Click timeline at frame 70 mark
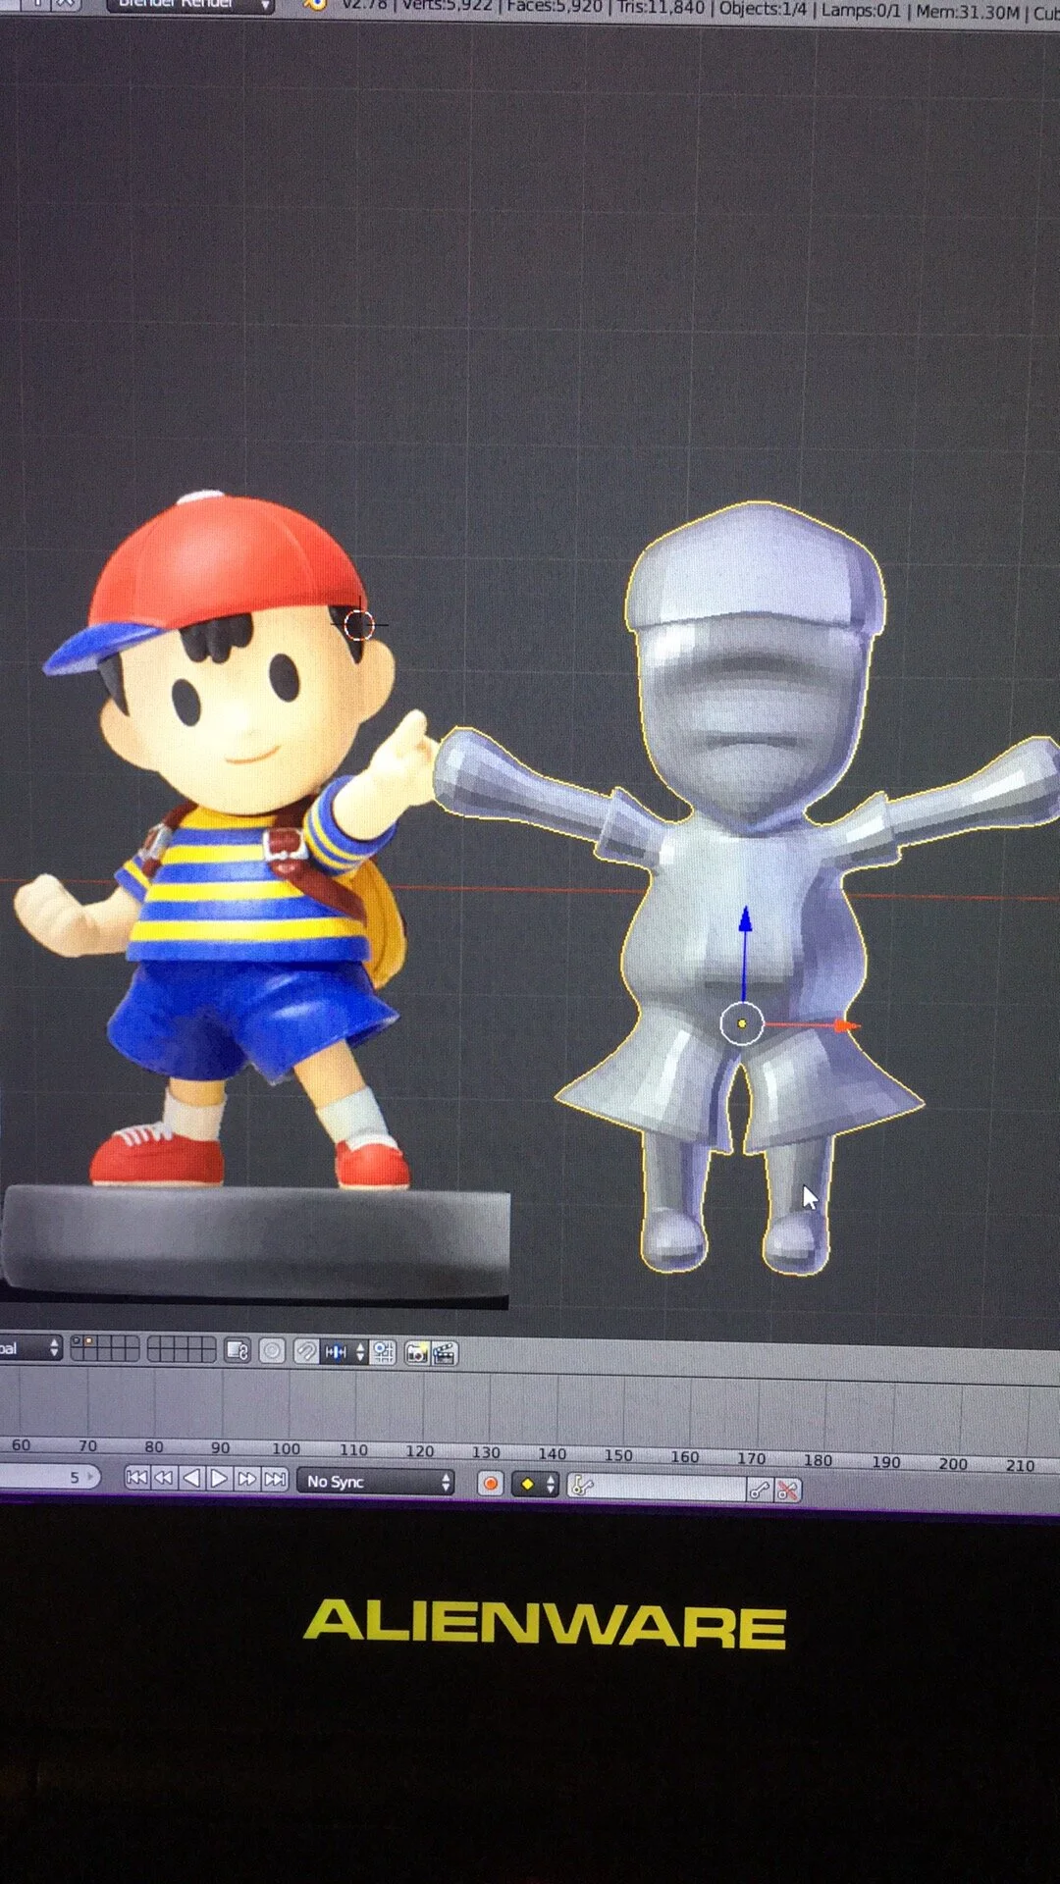1060x1884 pixels. pyautogui.click(x=87, y=1445)
